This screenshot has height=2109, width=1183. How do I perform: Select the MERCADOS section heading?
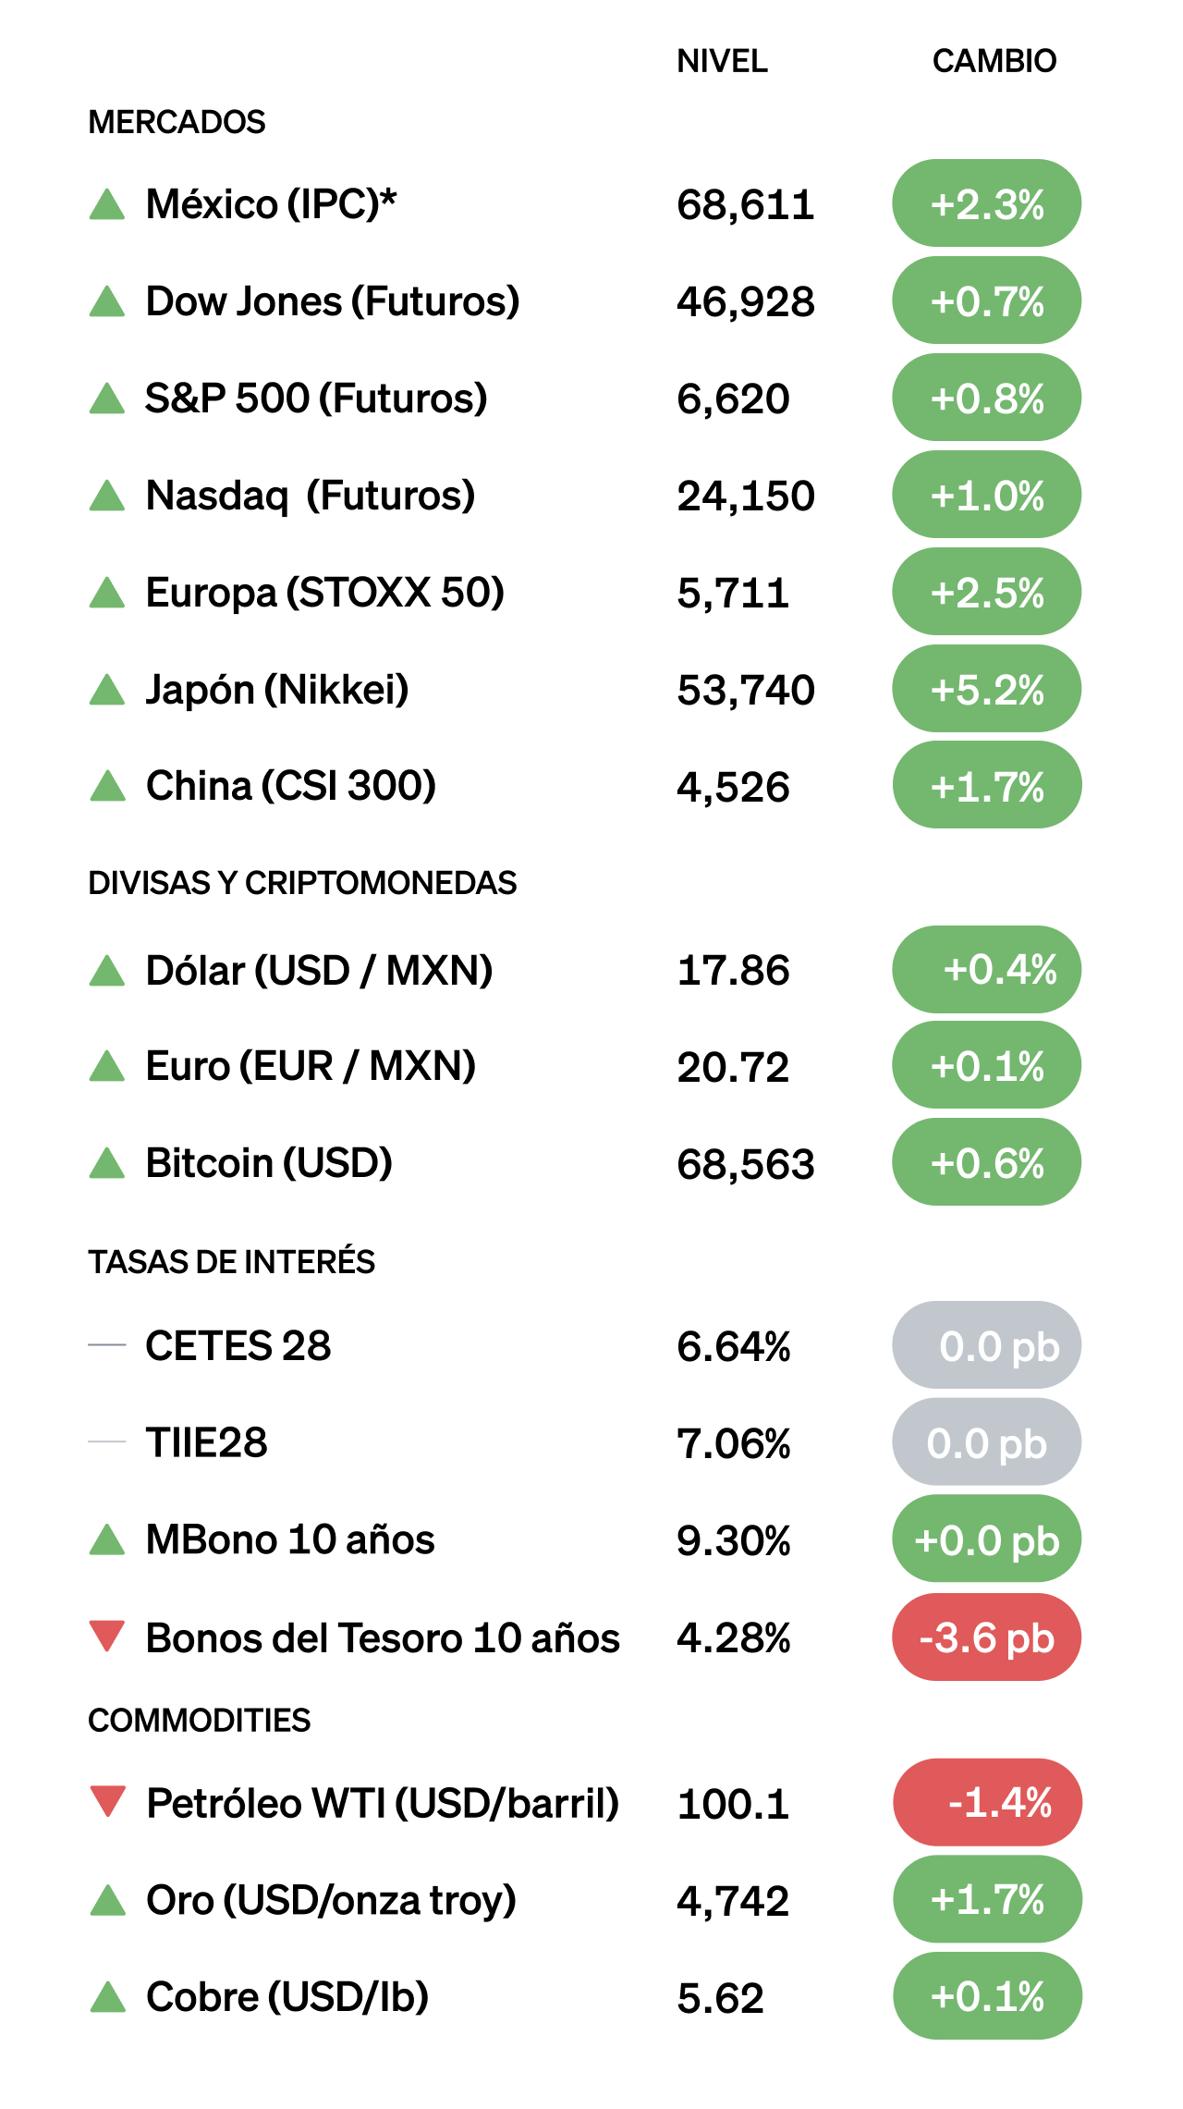tap(177, 122)
